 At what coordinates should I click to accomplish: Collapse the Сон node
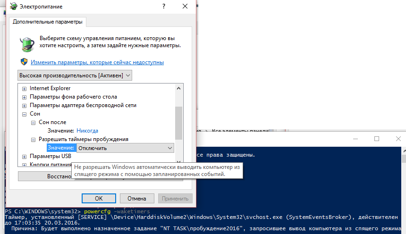[x=24, y=114]
